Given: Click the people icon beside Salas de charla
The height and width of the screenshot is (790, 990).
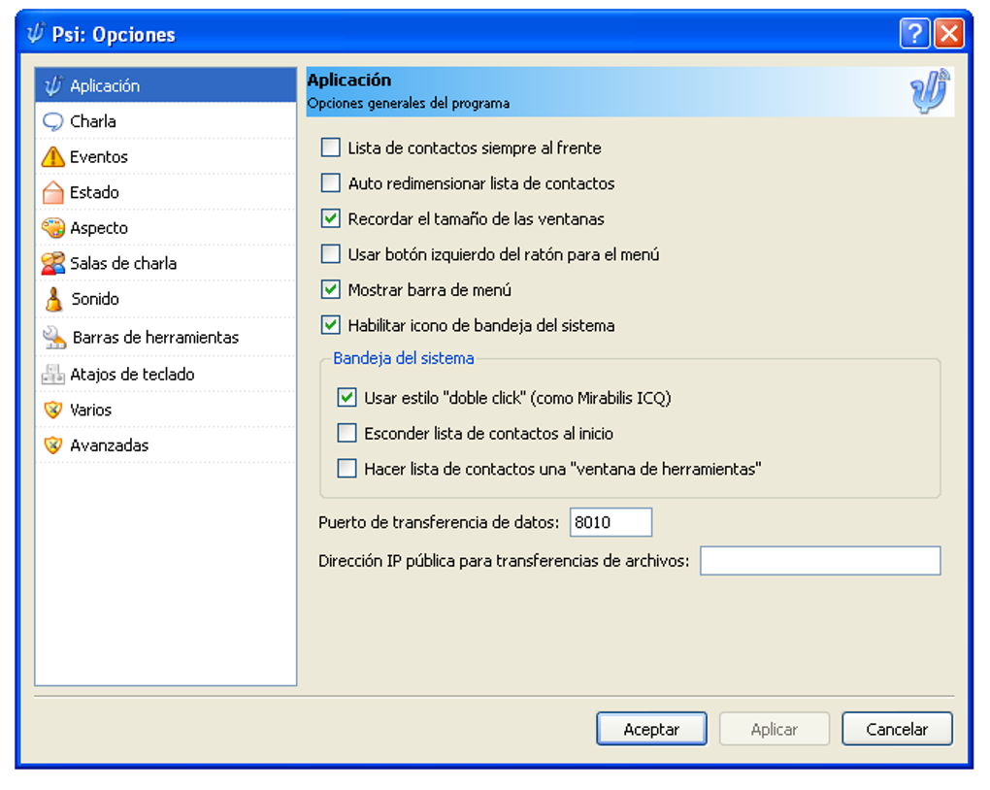Looking at the screenshot, I should [53, 264].
